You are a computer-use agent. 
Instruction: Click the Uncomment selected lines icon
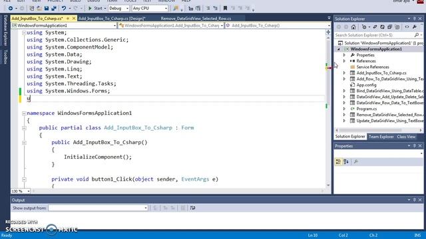point(215,9)
